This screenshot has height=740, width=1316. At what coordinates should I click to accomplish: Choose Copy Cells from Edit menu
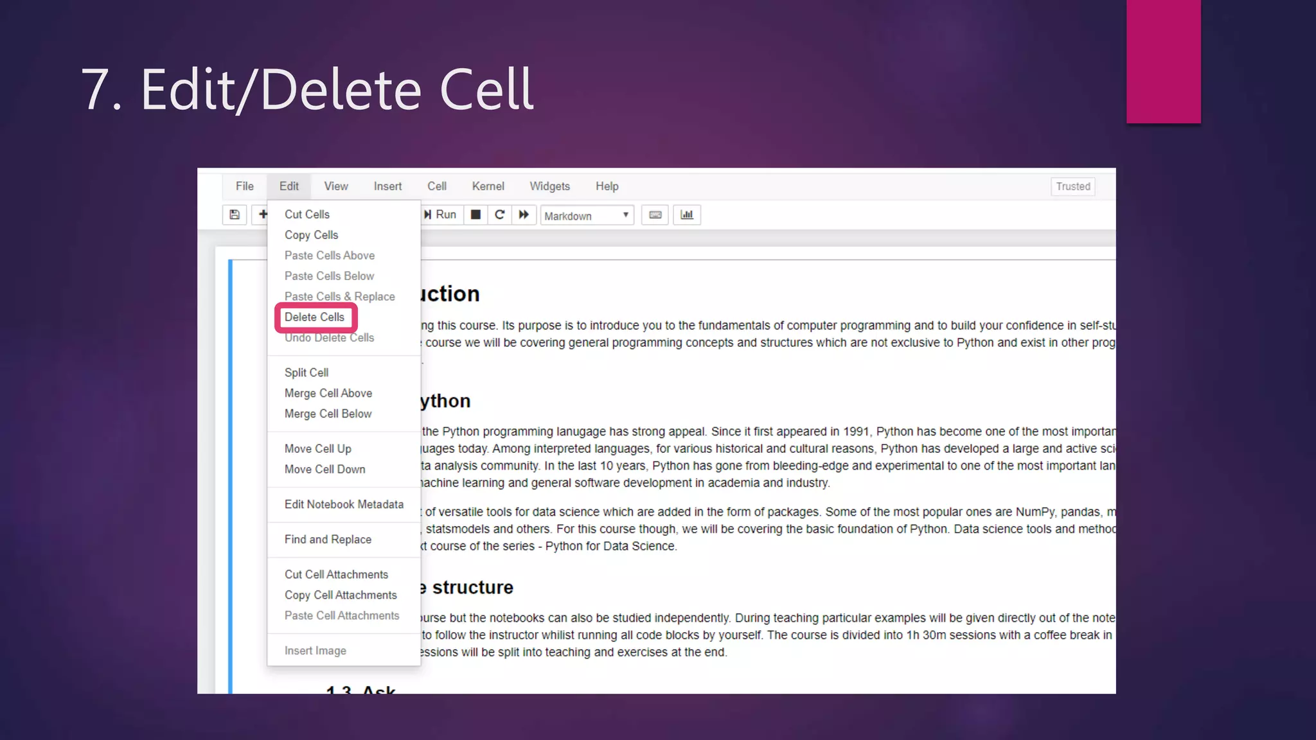[344, 235]
